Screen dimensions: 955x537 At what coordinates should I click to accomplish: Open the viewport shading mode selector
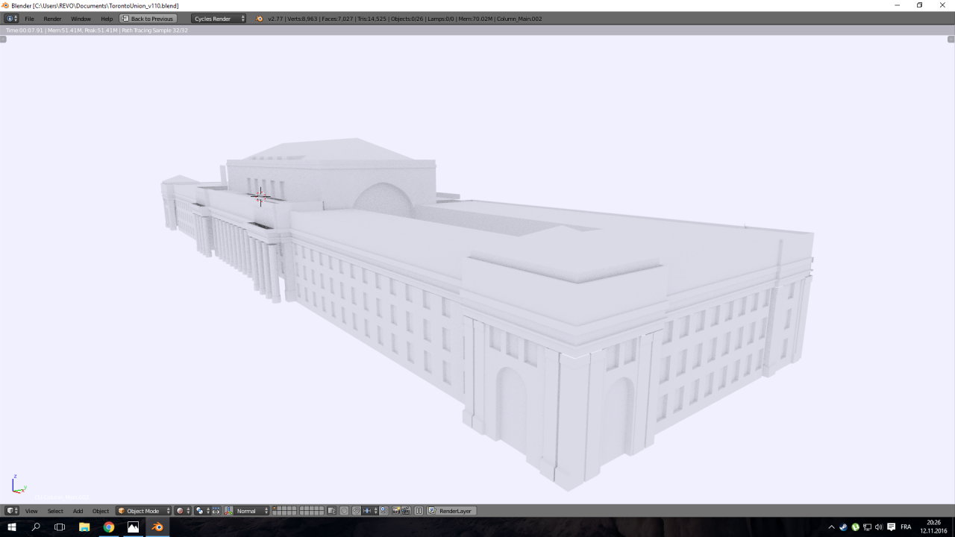(x=183, y=511)
